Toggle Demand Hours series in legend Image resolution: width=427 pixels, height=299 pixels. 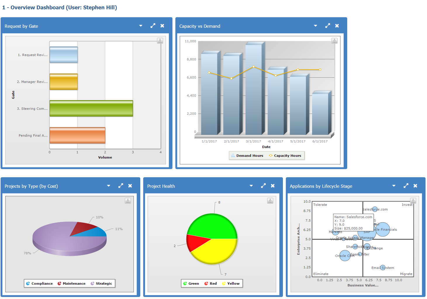(247, 156)
